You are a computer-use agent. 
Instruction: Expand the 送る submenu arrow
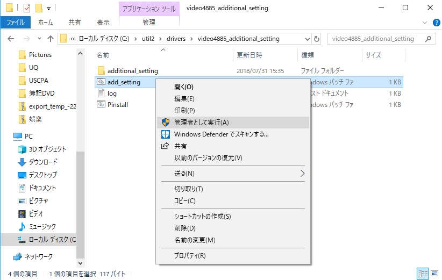(303, 174)
